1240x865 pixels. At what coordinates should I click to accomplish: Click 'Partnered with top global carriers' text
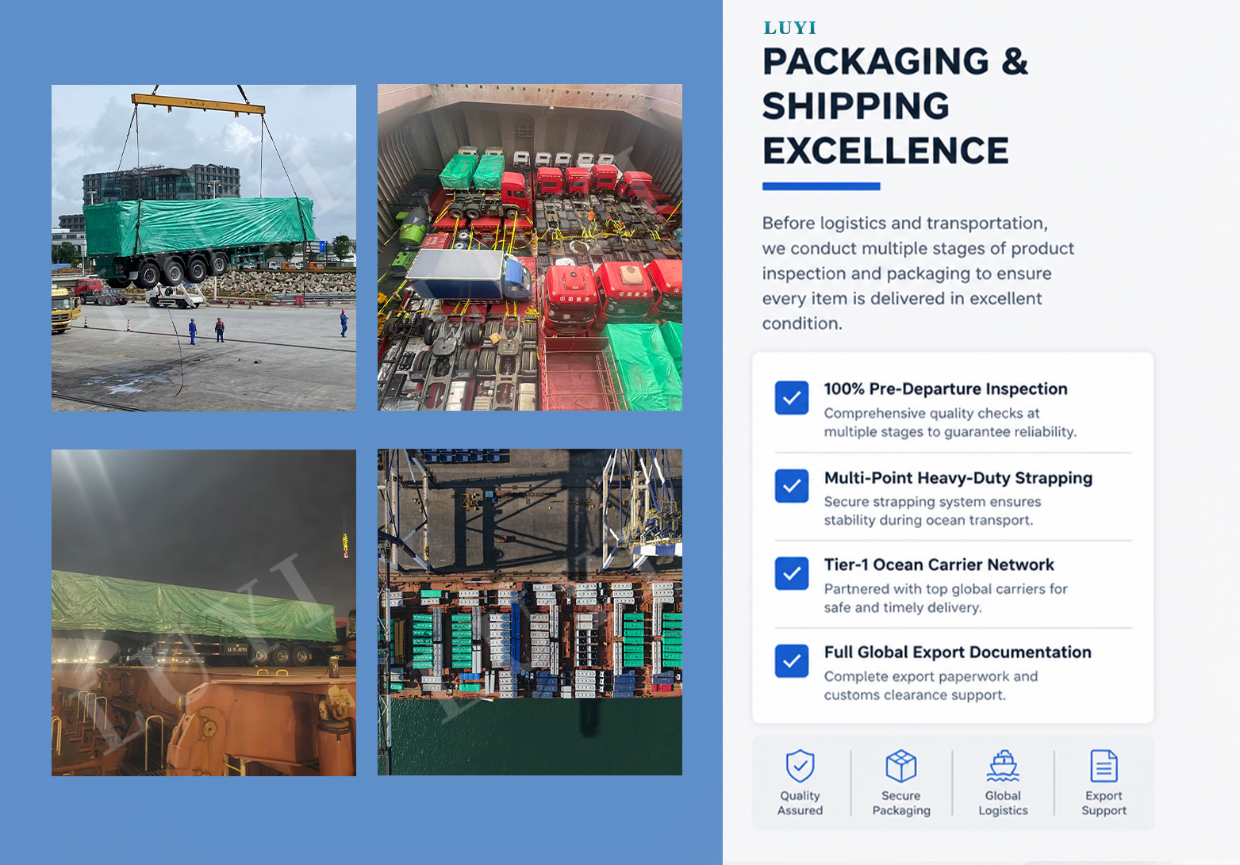coord(946,599)
